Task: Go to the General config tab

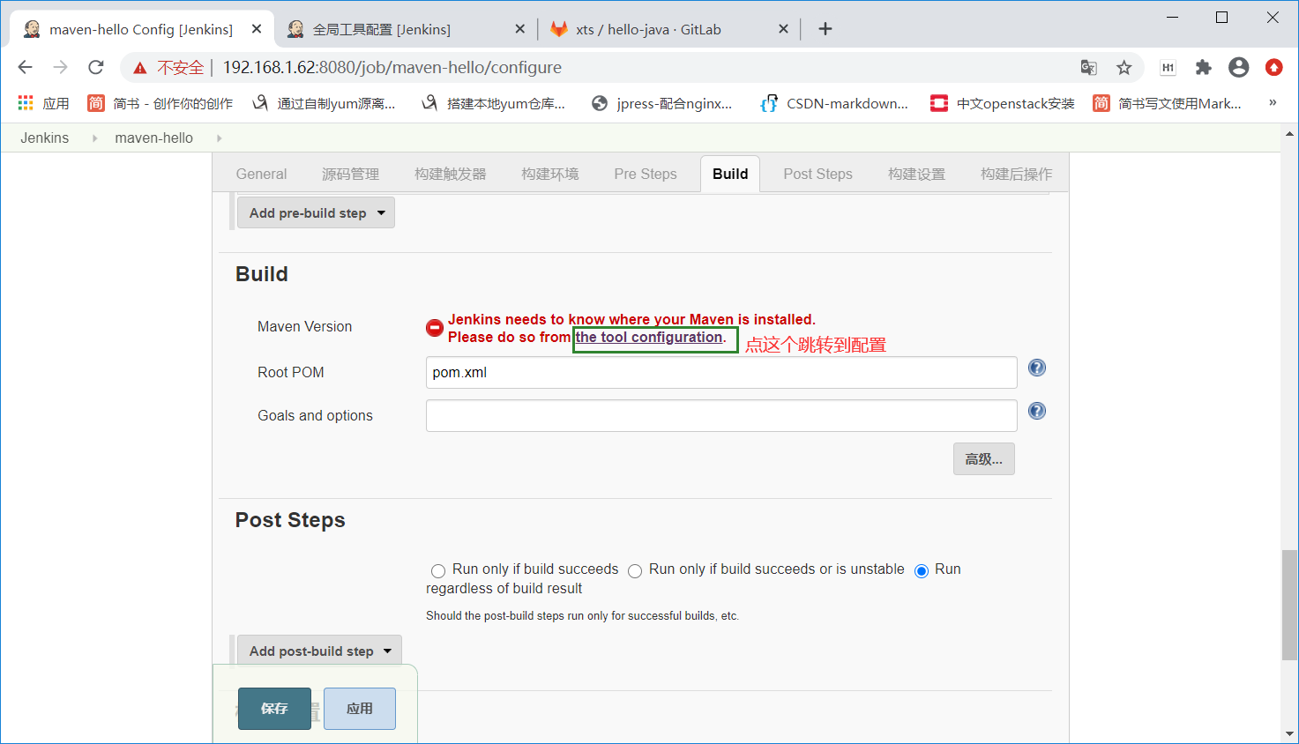Action: click(261, 174)
